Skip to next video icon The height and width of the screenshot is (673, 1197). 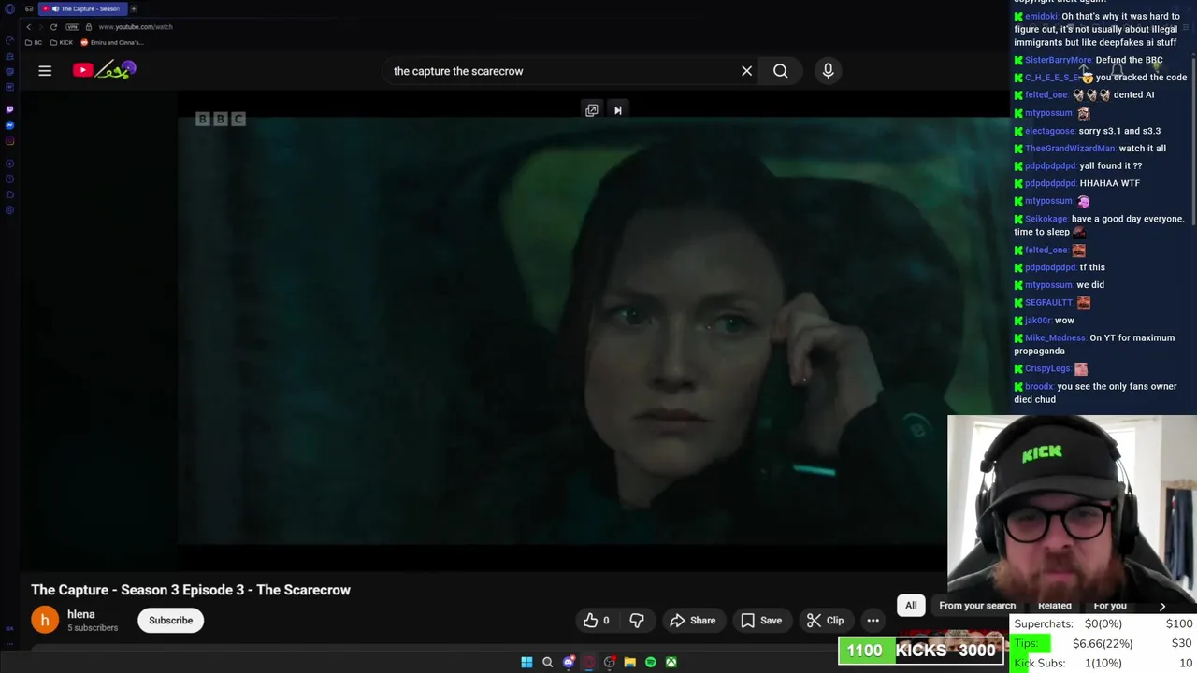click(617, 110)
